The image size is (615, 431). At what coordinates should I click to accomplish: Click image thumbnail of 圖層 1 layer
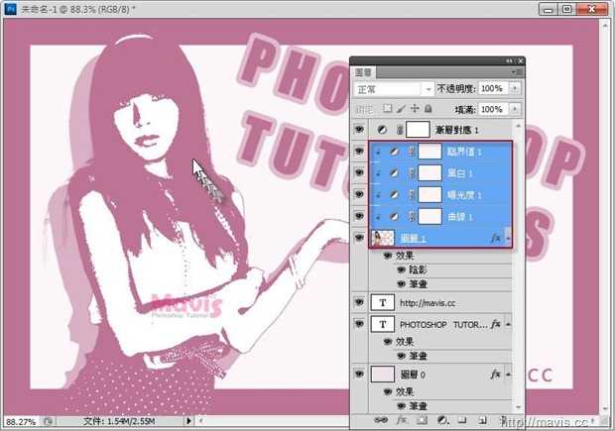click(383, 238)
